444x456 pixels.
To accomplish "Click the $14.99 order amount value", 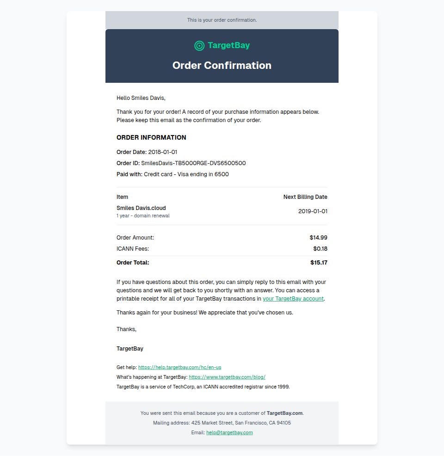I will tap(318, 238).
